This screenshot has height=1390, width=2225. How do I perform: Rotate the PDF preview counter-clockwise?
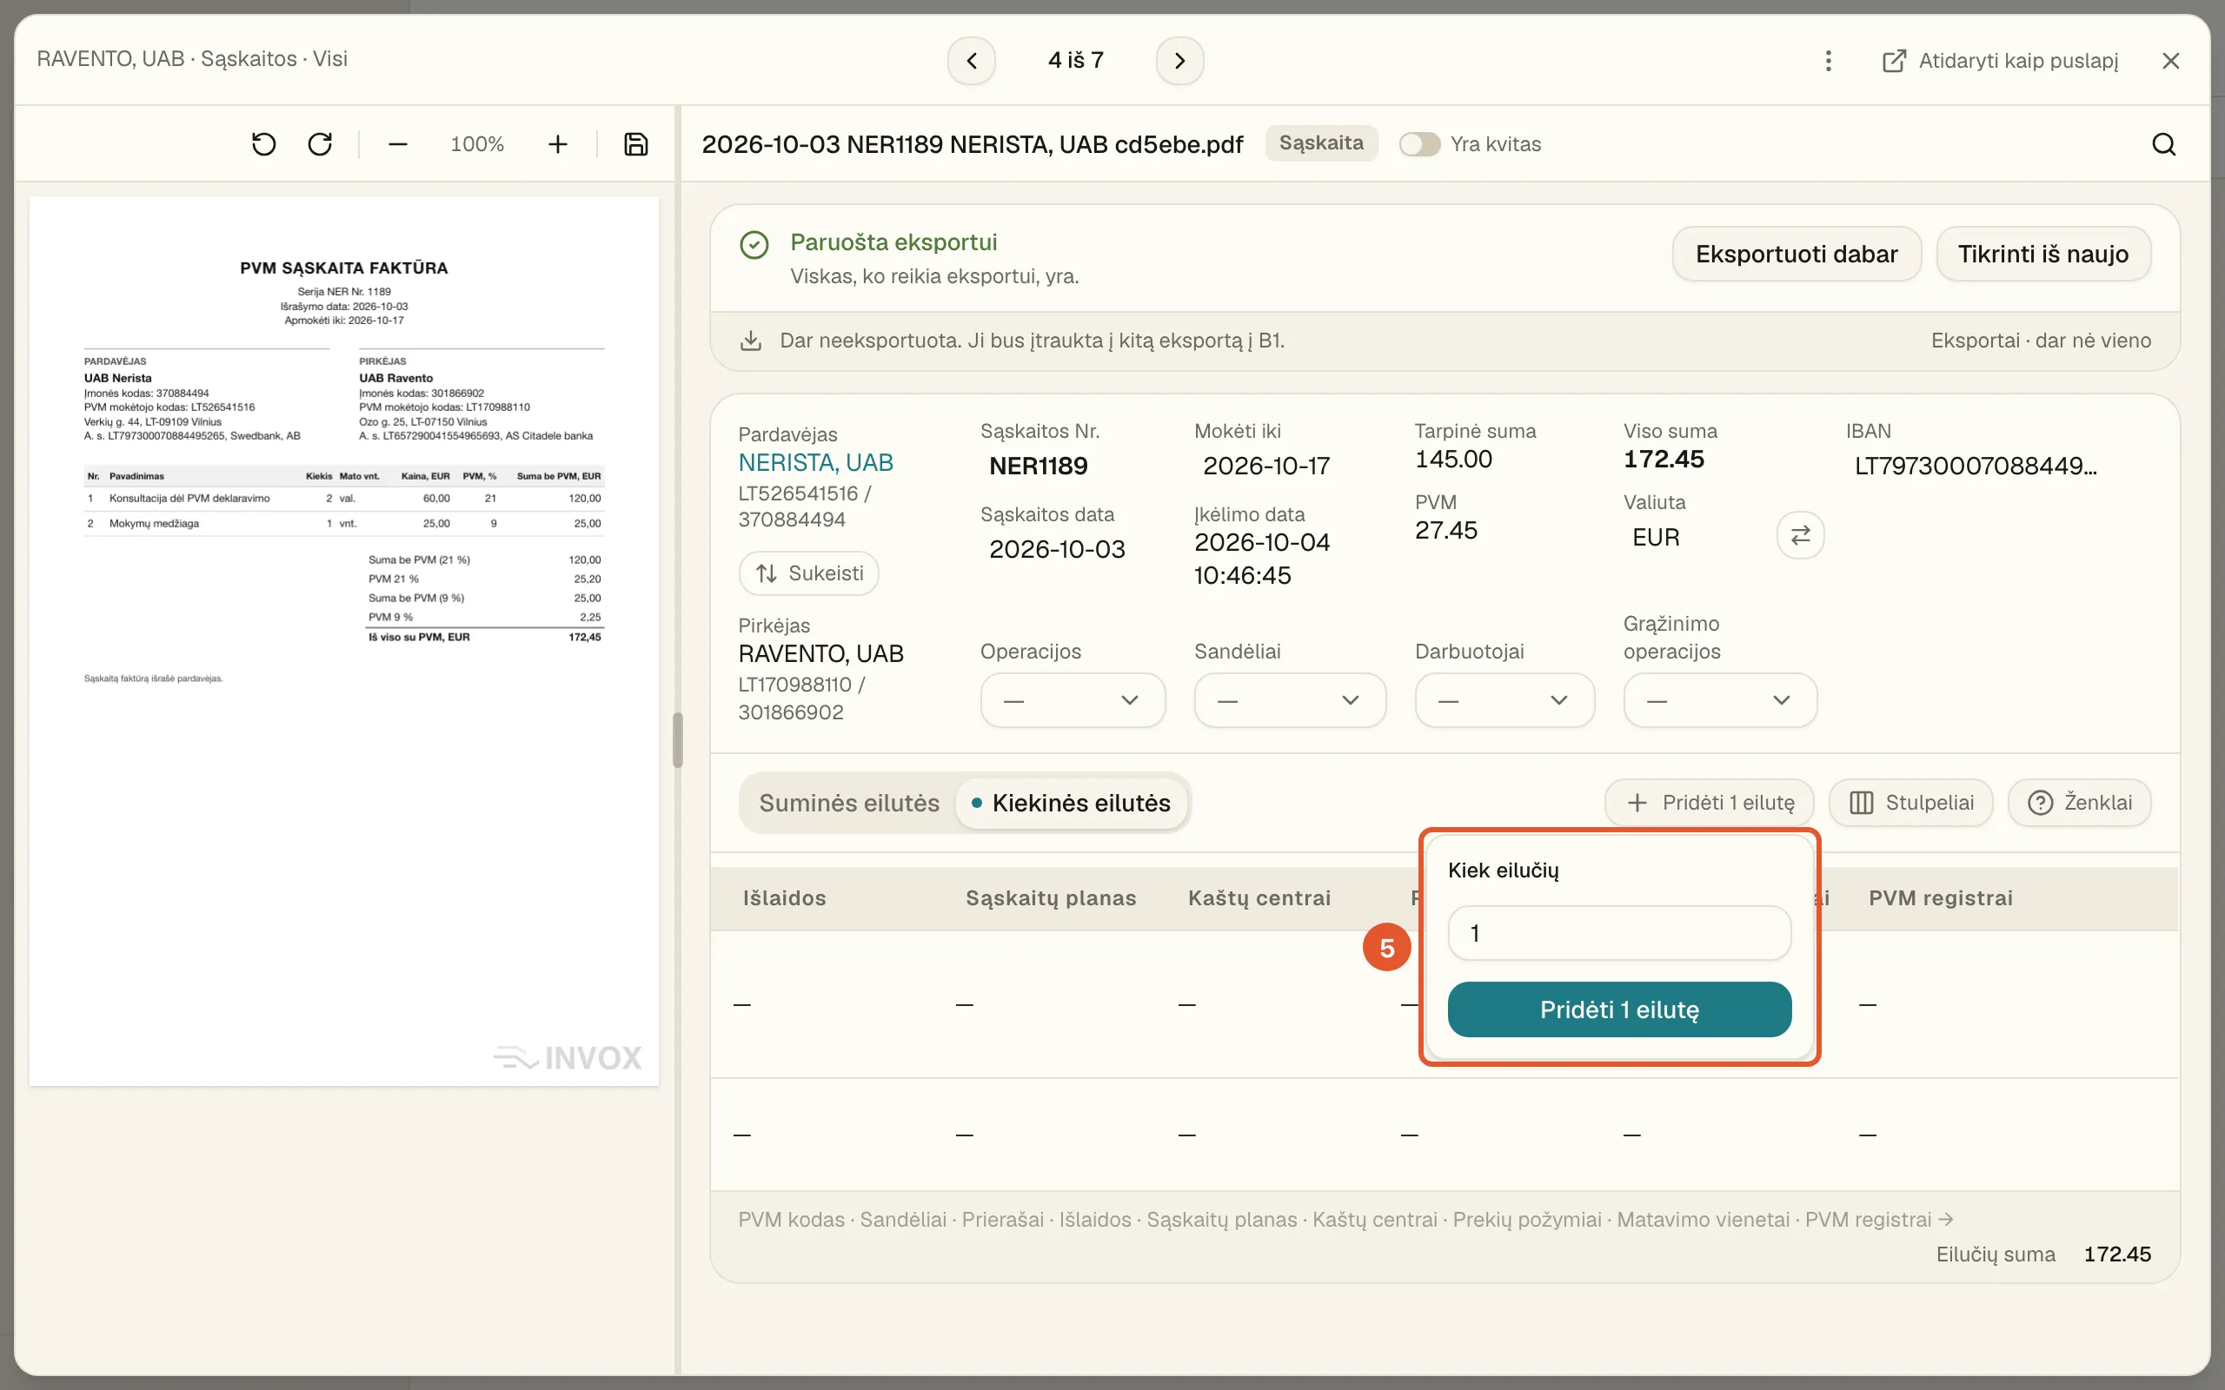point(264,144)
